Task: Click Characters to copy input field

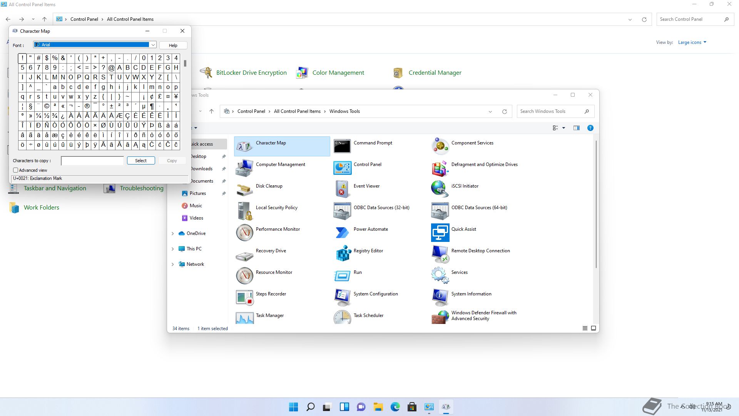Action: [x=92, y=161]
